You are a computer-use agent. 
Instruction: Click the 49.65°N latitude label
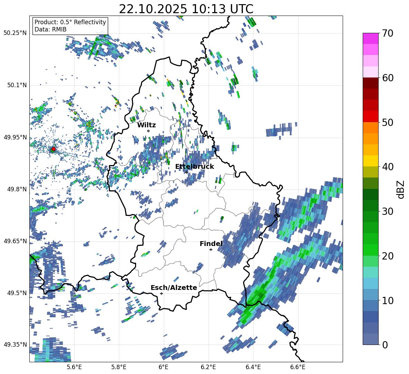pyautogui.click(x=15, y=241)
